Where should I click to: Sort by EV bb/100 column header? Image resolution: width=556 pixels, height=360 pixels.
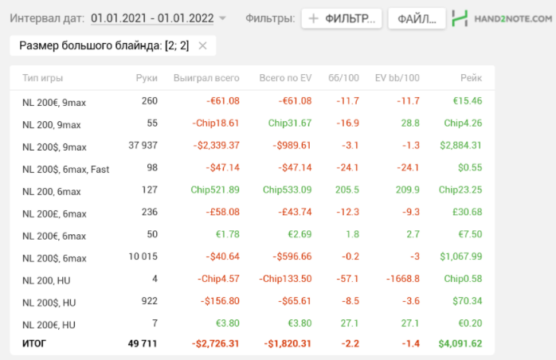tap(397, 78)
